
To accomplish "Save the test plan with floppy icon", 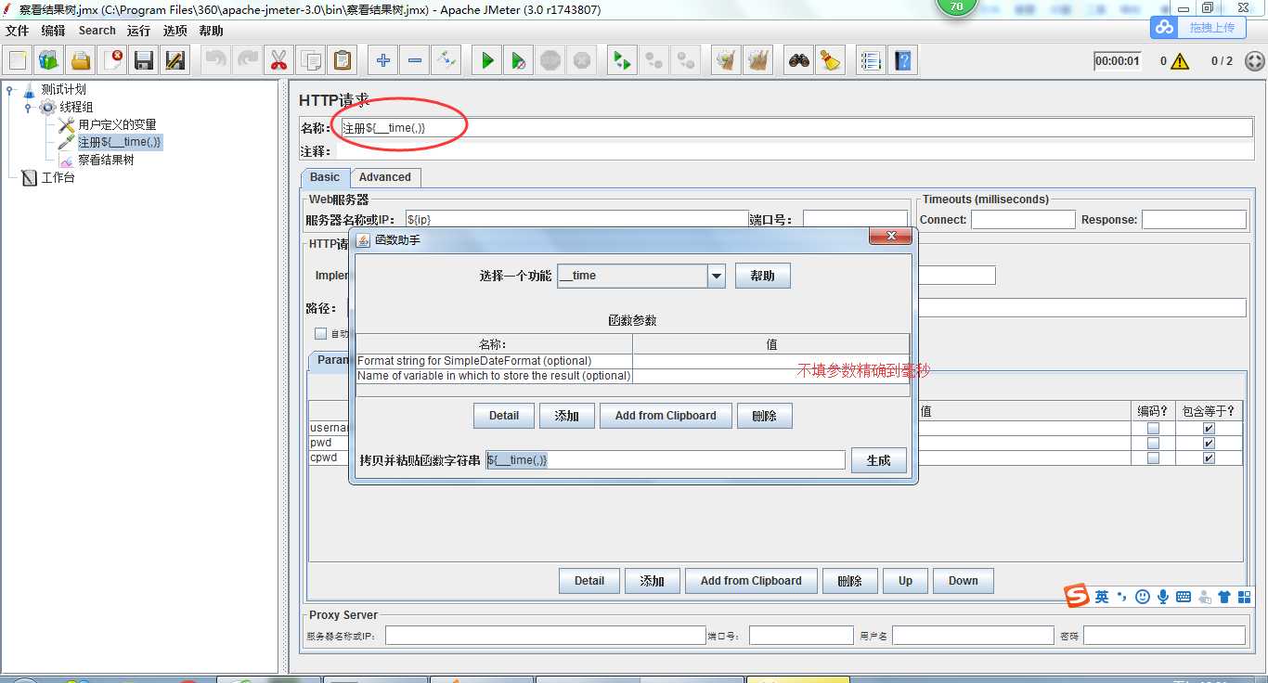I will [x=144, y=61].
